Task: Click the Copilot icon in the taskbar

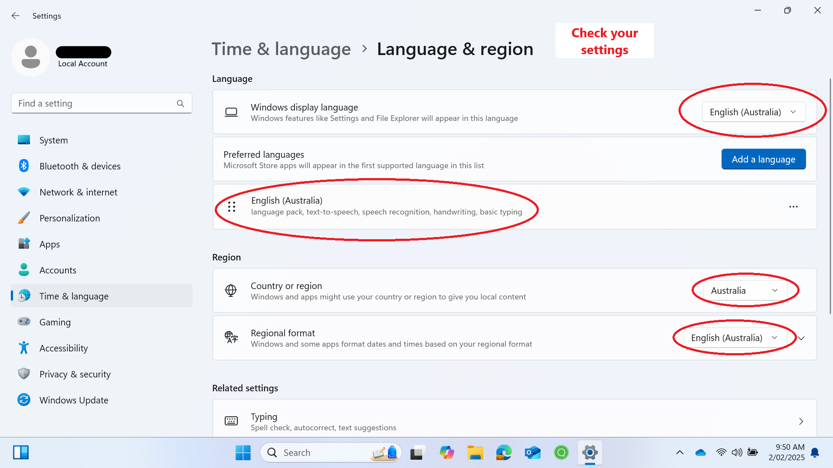Action: pyautogui.click(x=446, y=453)
